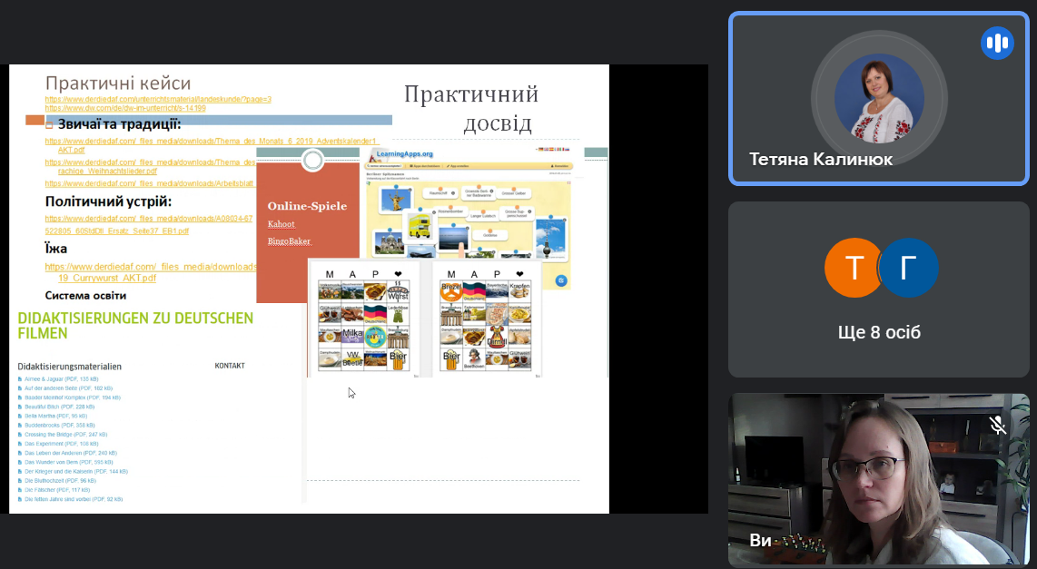The width and height of the screenshot is (1037, 569).
Task: Select your own video tile labeled 'Ви'
Action: point(879,479)
